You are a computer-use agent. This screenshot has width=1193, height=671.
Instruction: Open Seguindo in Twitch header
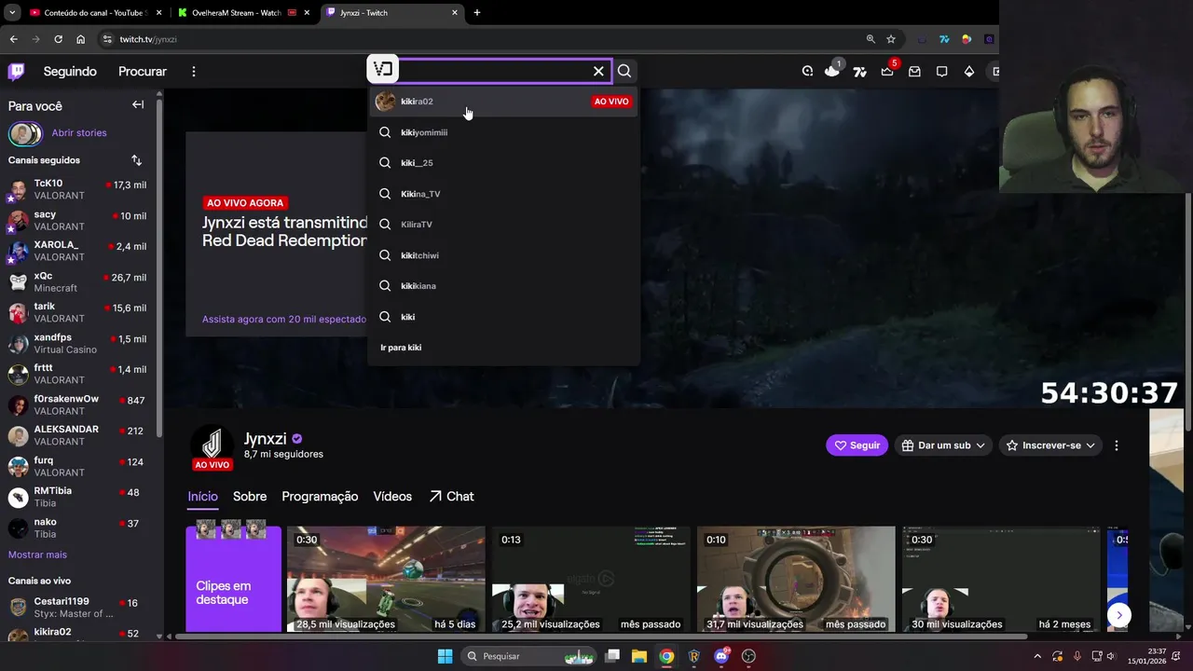[70, 72]
